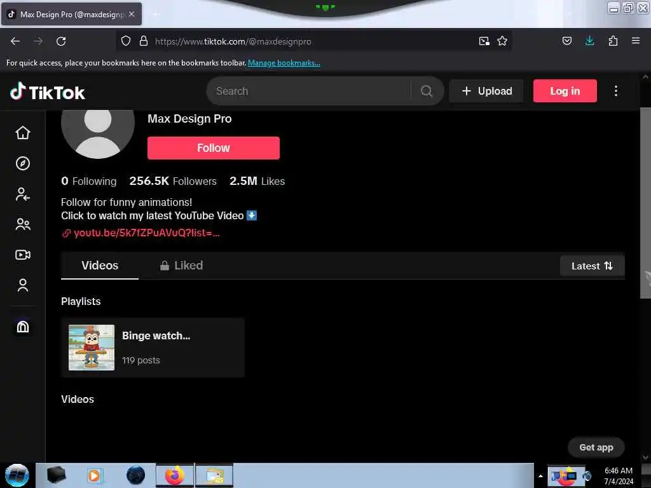Open the extensions puzzle icon
Viewport: 651px width, 488px height.
[x=613, y=41]
